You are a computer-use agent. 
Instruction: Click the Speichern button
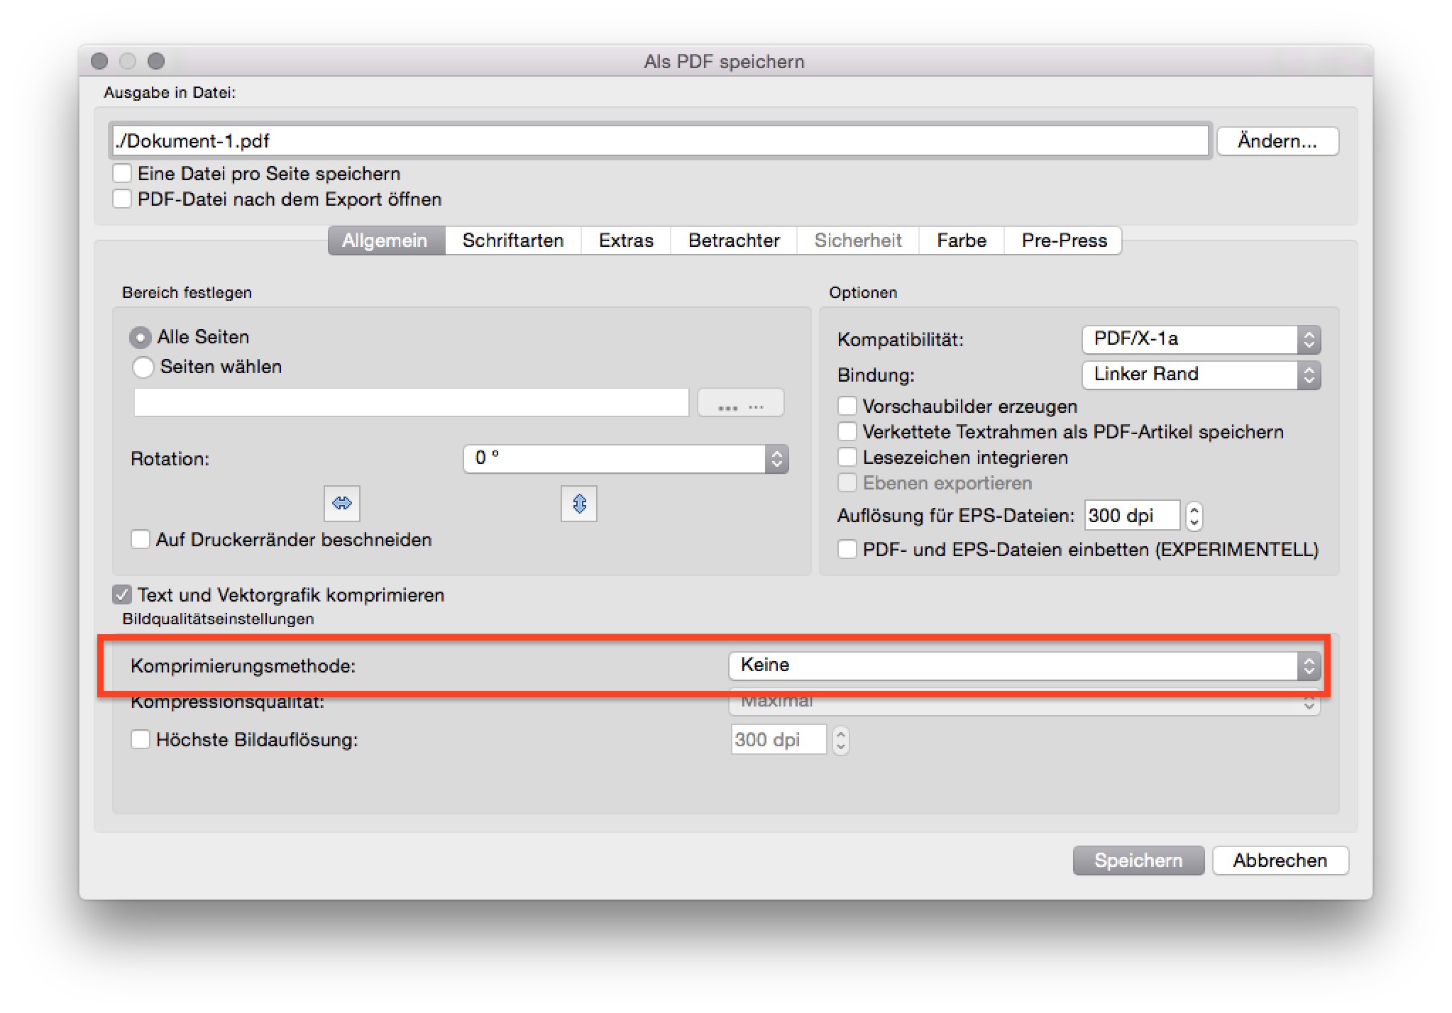click(1138, 860)
